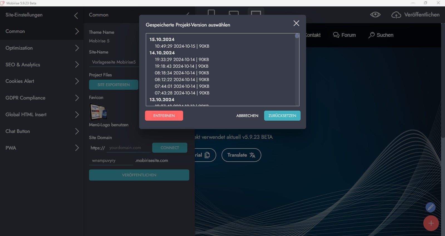Close the saved project version dialog
This screenshot has height=236, width=445.
pos(296,23)
